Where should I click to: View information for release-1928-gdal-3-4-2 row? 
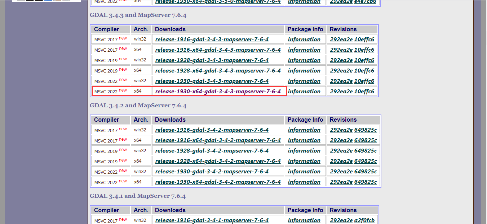click(304, 151)
